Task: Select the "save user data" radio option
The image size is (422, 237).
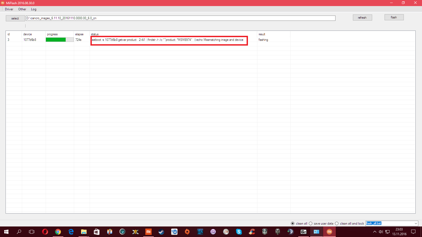Action: click(311, 224)
